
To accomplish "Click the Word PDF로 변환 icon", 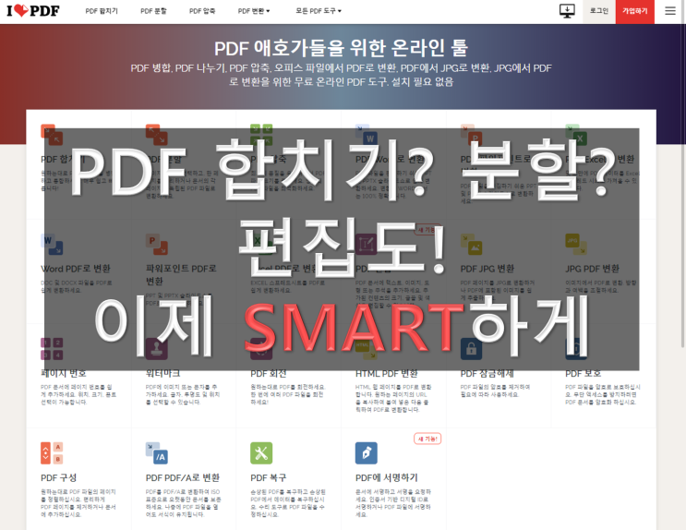I will (52, 244).
